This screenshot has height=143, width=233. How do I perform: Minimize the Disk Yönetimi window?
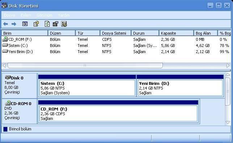[x=210, y=6]
